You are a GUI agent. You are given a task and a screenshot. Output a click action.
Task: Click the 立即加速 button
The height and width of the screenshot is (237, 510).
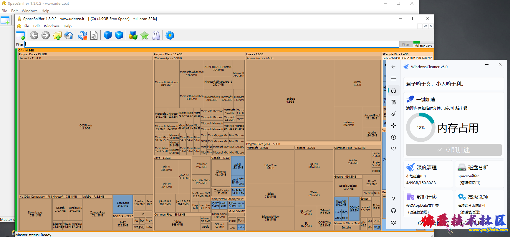tap(453, 150)
